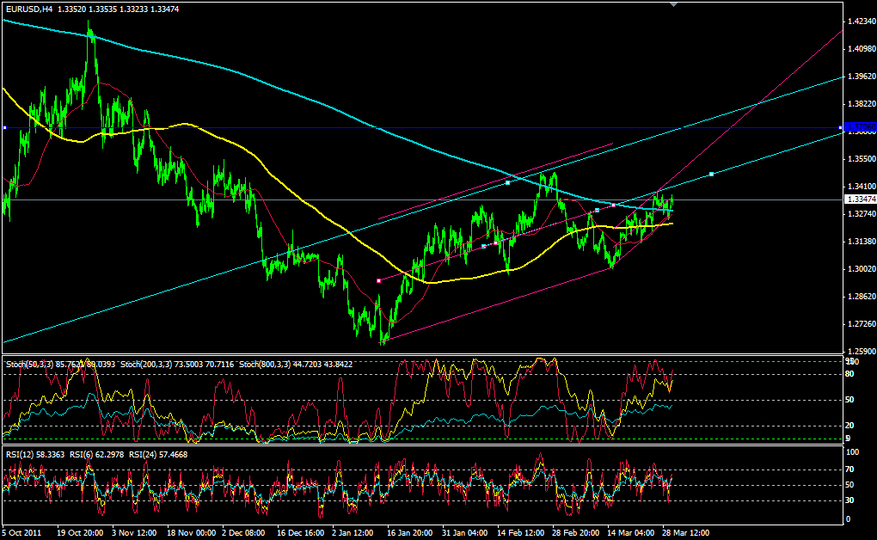Click the 1.31380 price axis label
Image resolution: width=877 pixels, height=540 pixels.
[x=862, y=241]
